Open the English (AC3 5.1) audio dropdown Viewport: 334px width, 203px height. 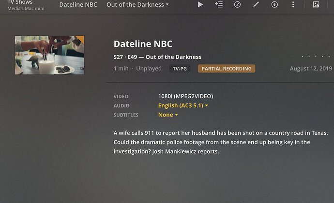click(x=183, y=105)
